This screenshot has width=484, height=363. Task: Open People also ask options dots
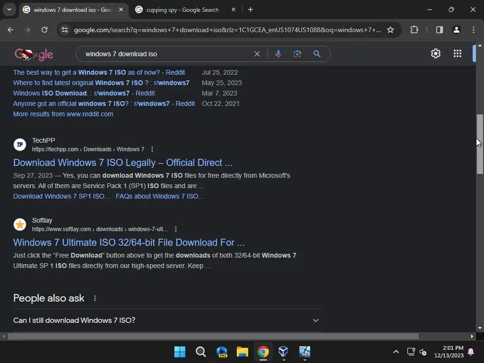tap(95, 299)
